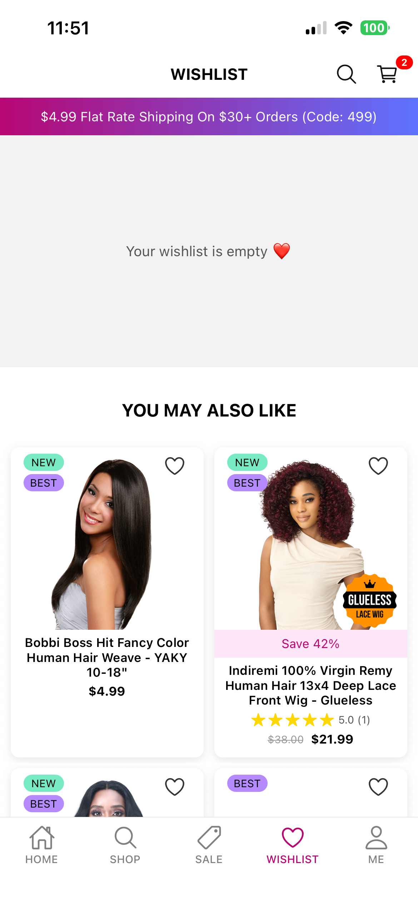Tap the Save 42% discount strip
The width and height of the screenshot is (418, 906).
tap(310, 644)
